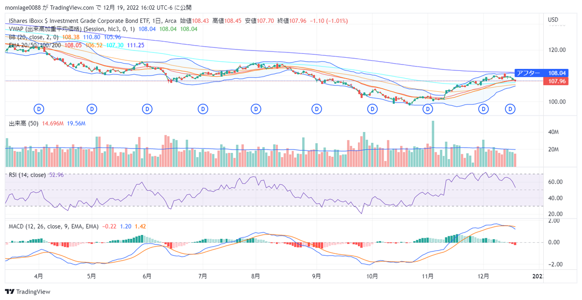
Task: Click the -0.22 MACD histogram value
Action: [x=109, y=226]
